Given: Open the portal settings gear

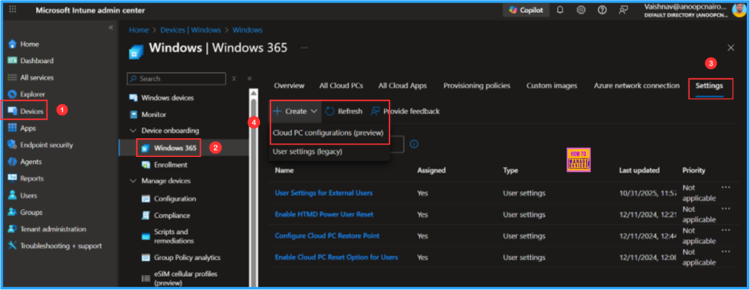Looking at the screenshot, I should (x=581, y=10).
